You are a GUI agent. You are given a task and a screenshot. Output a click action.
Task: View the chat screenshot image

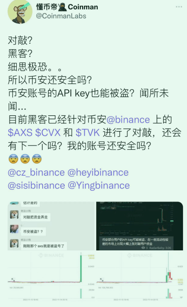[x=51, y=226]
